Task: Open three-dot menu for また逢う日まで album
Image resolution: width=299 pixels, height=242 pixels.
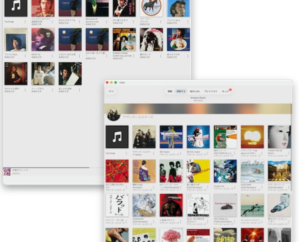Action: pos(134,22)
